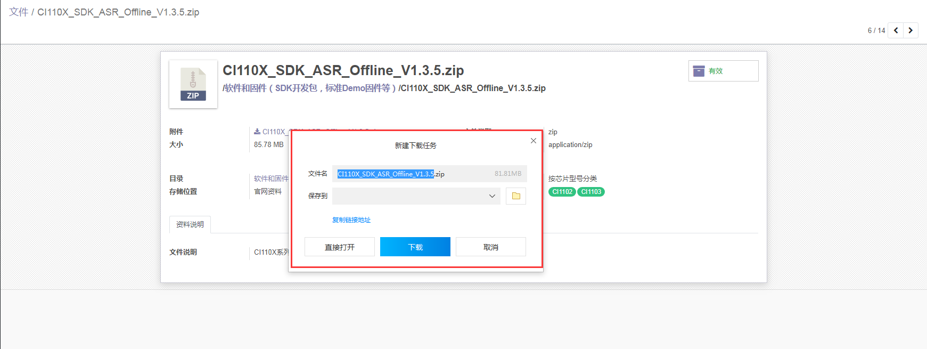Click the blue 下载 button
Viewport: 927px width, 349px height.
click(415, 247)
